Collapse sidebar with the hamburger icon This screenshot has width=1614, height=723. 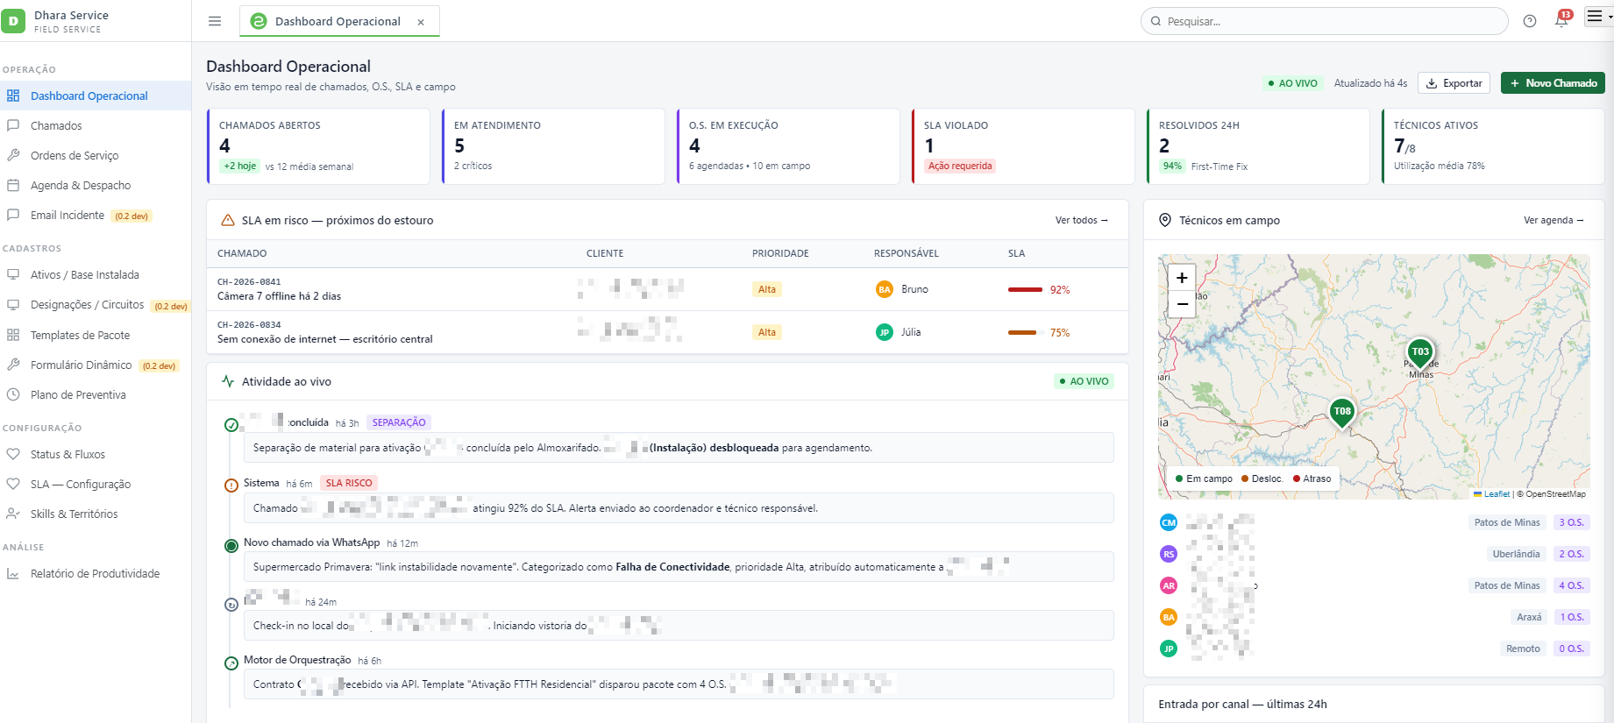215,21
